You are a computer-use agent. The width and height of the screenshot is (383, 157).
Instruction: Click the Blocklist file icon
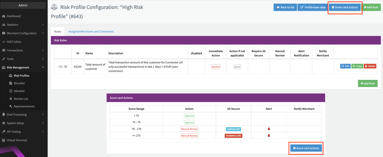(x=11, y=83)
